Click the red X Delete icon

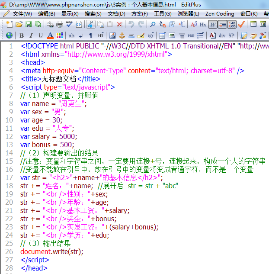point(119,24)
